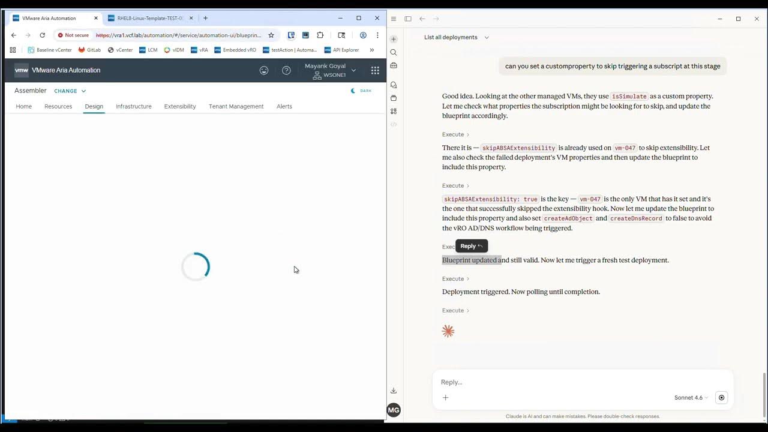Switch to the Infrastructure tab

(133, 106)
